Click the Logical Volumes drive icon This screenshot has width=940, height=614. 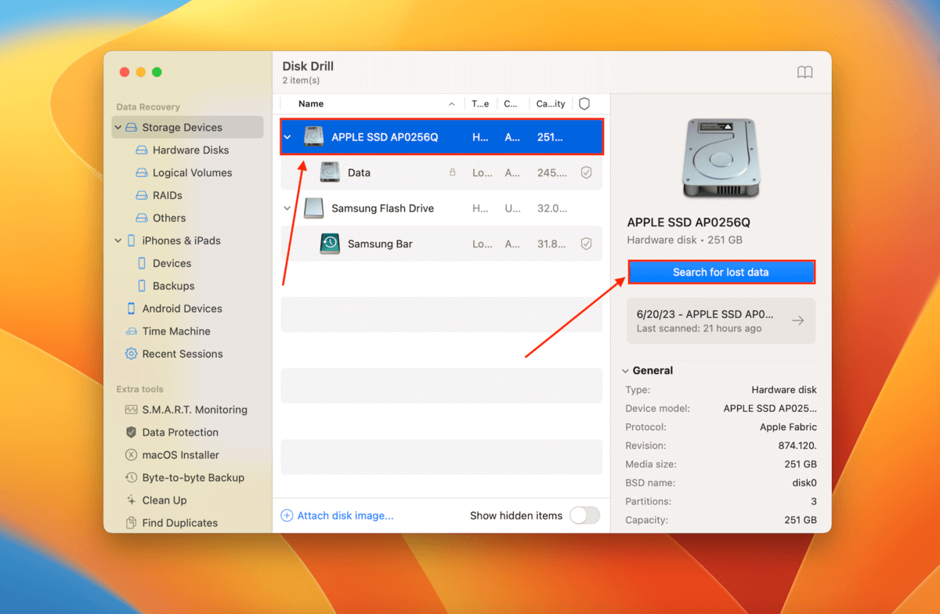pyautogui.click(x=141, y=173)
